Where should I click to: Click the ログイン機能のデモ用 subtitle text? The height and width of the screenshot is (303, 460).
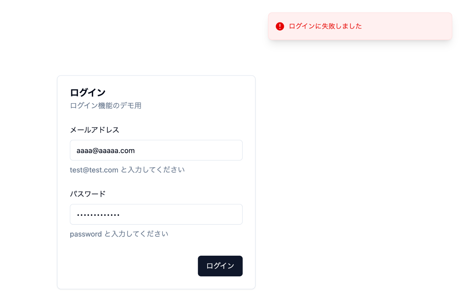(105, 105)
